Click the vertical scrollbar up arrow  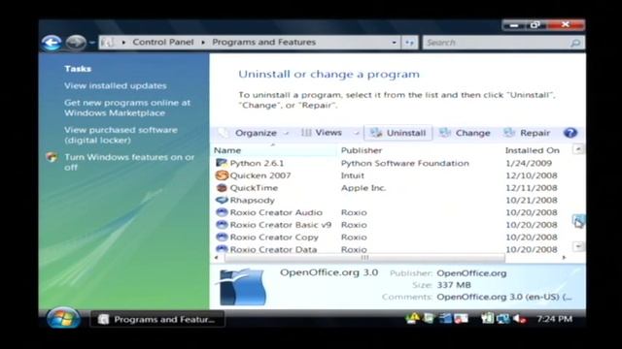coord(578,149)
